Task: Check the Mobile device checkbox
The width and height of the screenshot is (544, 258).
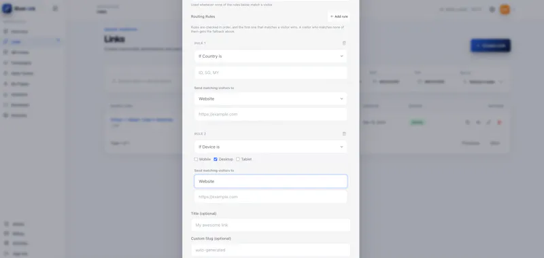Action: click(x=196, y=160)
